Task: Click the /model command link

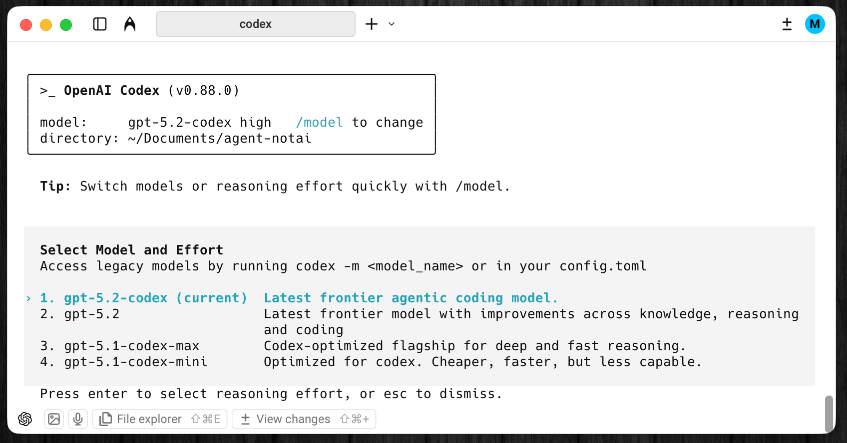Action: 319,122
